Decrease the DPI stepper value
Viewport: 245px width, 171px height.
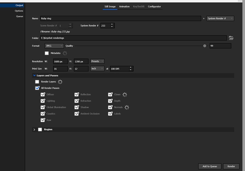tap(131, 70)
